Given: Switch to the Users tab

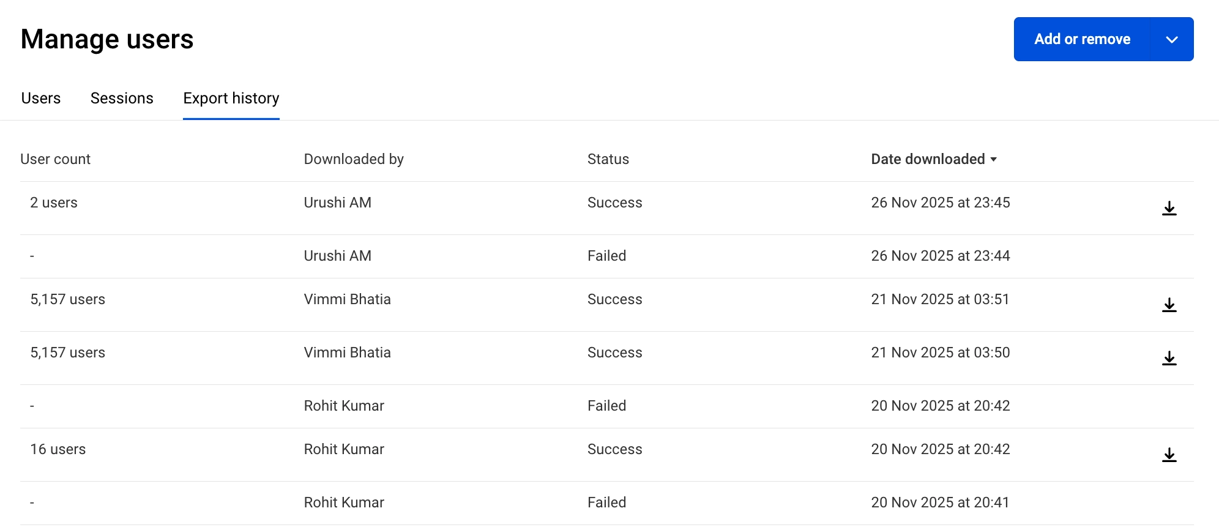Looking at the screenshot, I should tap(41, 99).
